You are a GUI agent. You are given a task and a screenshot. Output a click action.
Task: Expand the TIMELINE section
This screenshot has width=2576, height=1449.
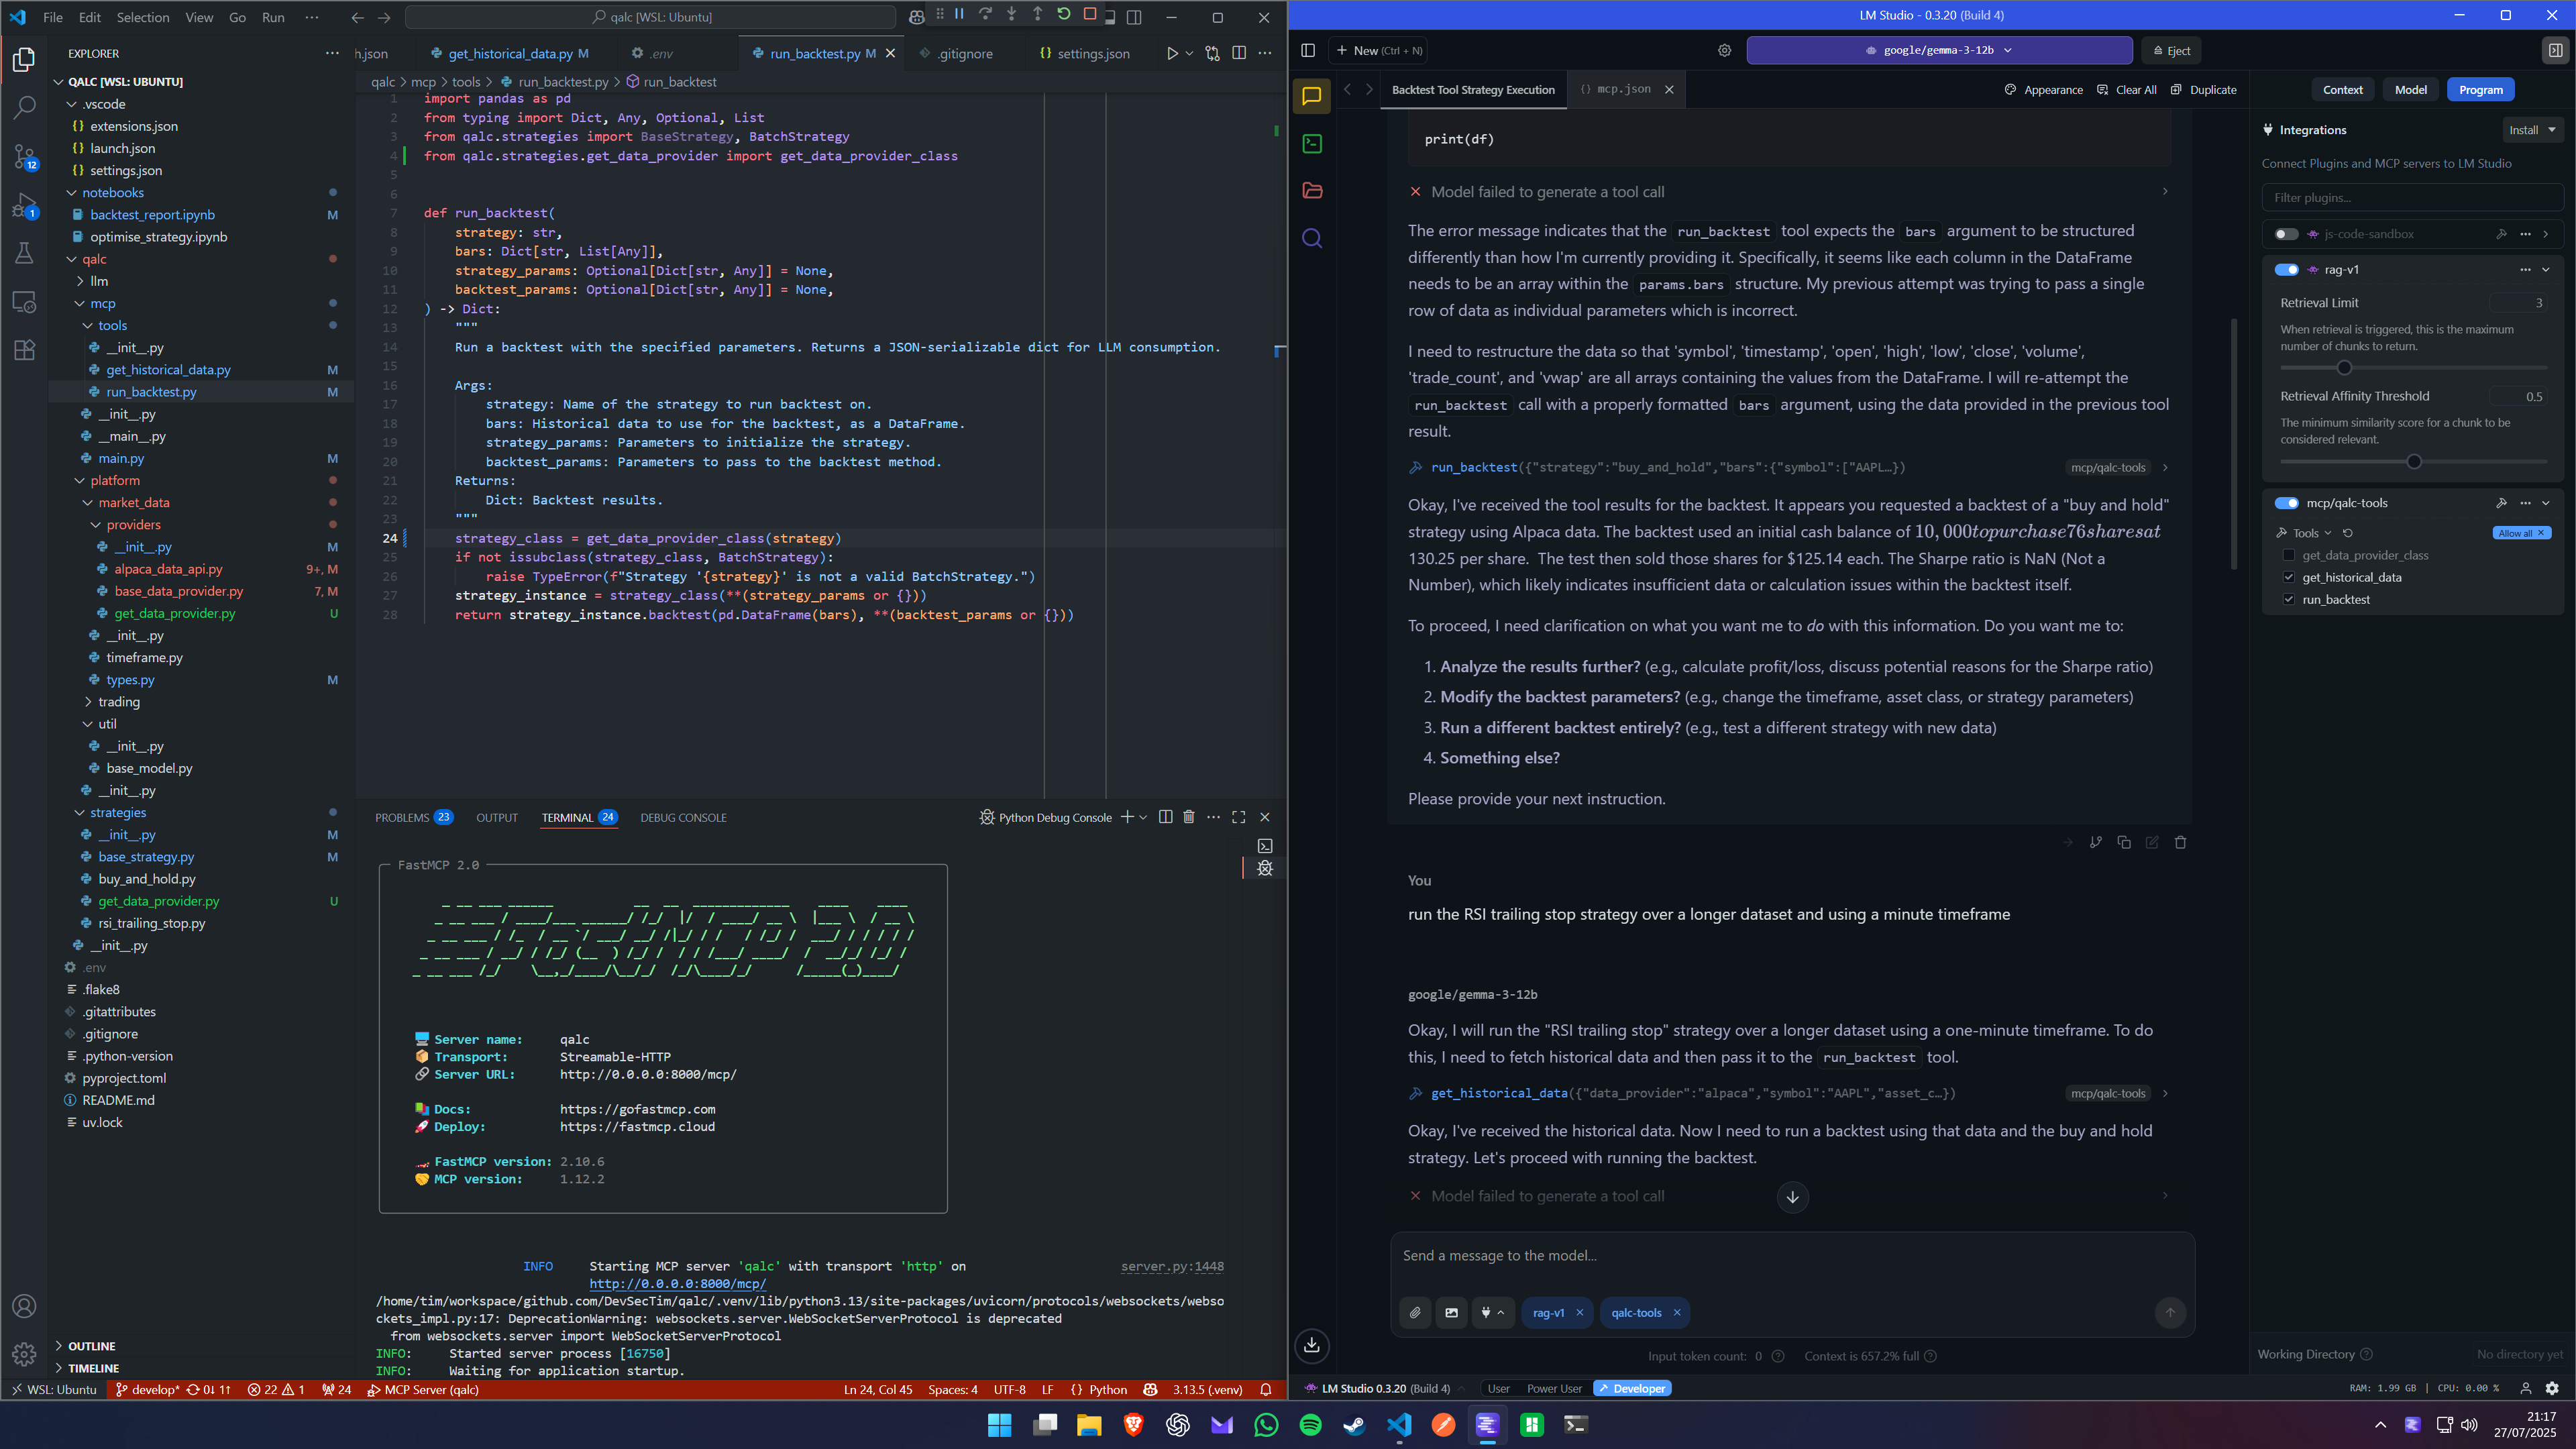point(93,1368)
